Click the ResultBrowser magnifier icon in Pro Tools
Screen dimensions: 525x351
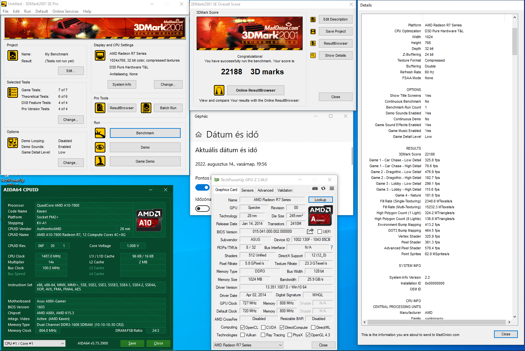100,108
